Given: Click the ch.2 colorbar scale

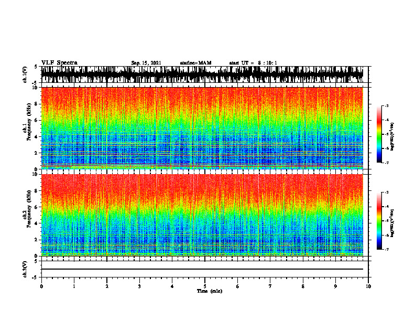Looking at the screenshot, I should coord(379,221).
